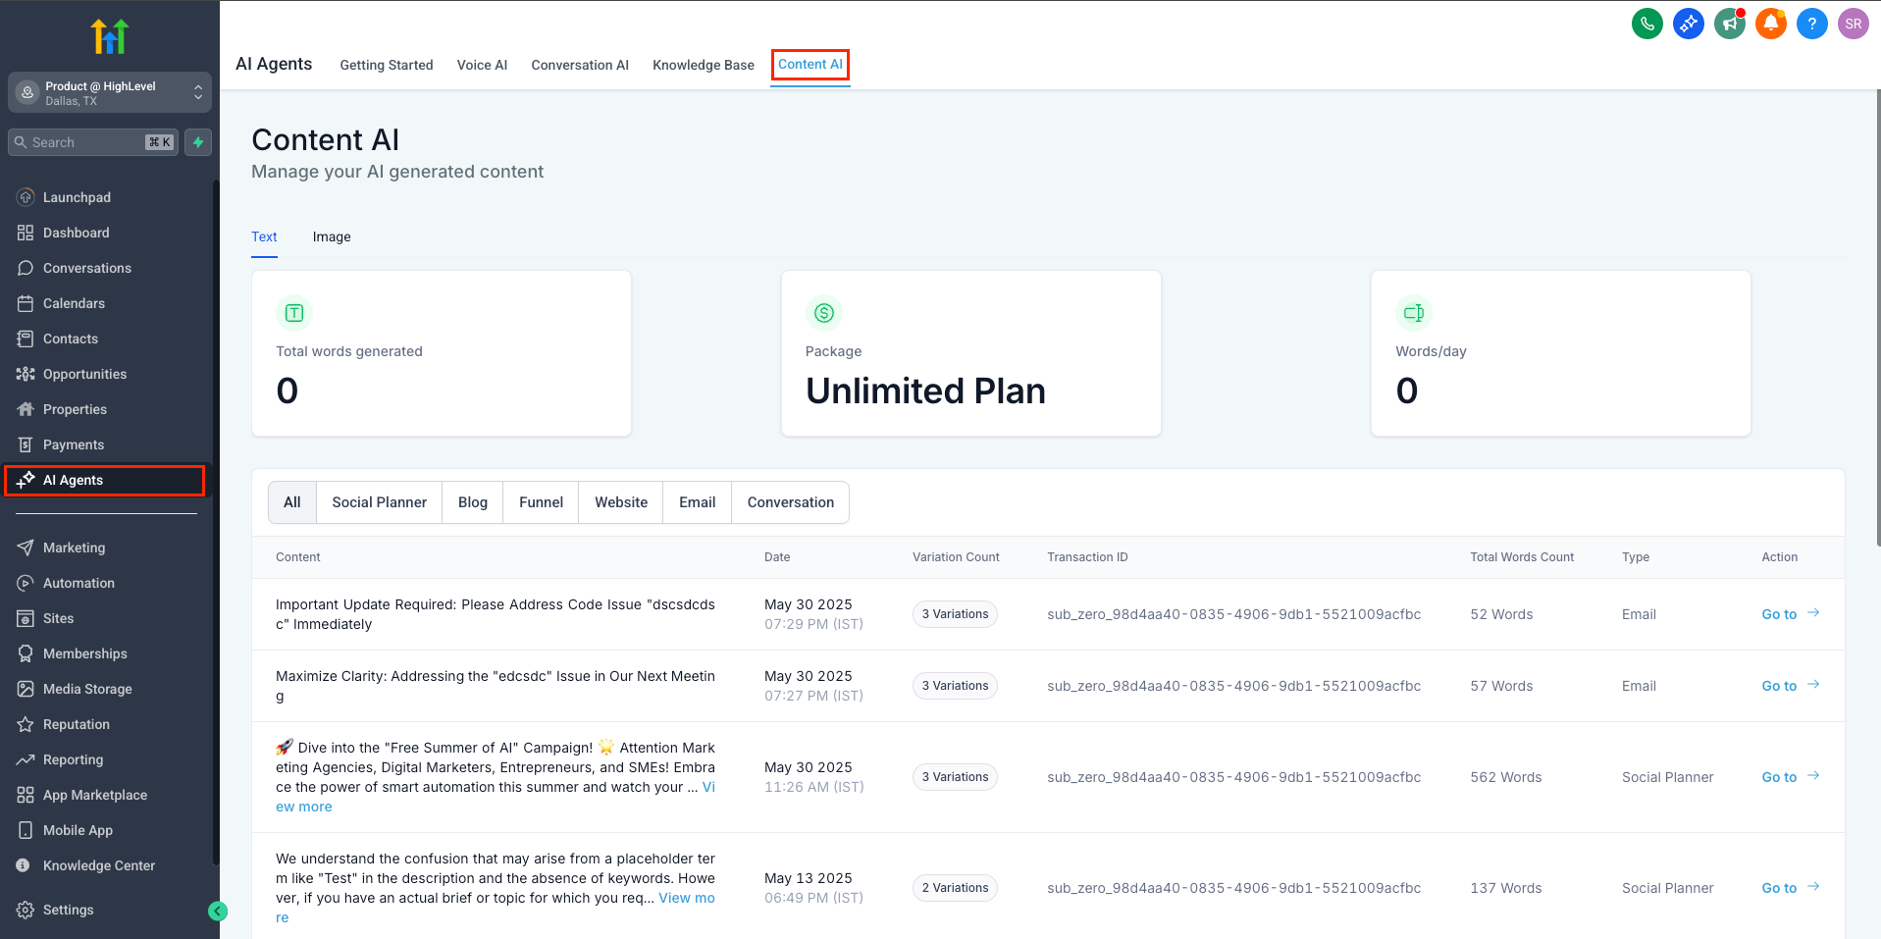1881x939 pixels.
Task: Filter content by Funnel
Action: (x=541, y=502)
